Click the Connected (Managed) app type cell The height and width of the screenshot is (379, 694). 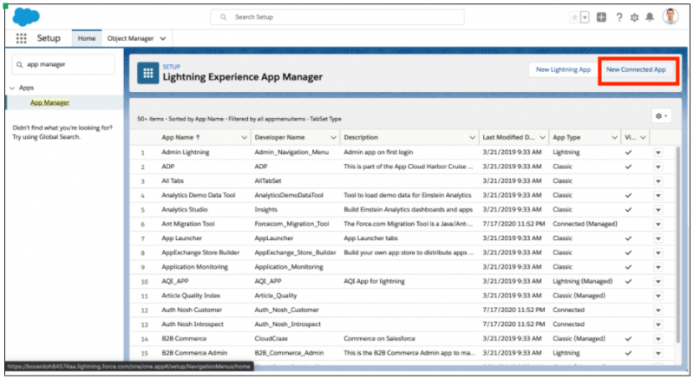[x=585, y=224]
